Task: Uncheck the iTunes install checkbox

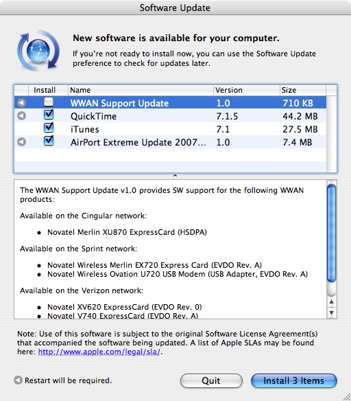Action: (x=49, y=128)
